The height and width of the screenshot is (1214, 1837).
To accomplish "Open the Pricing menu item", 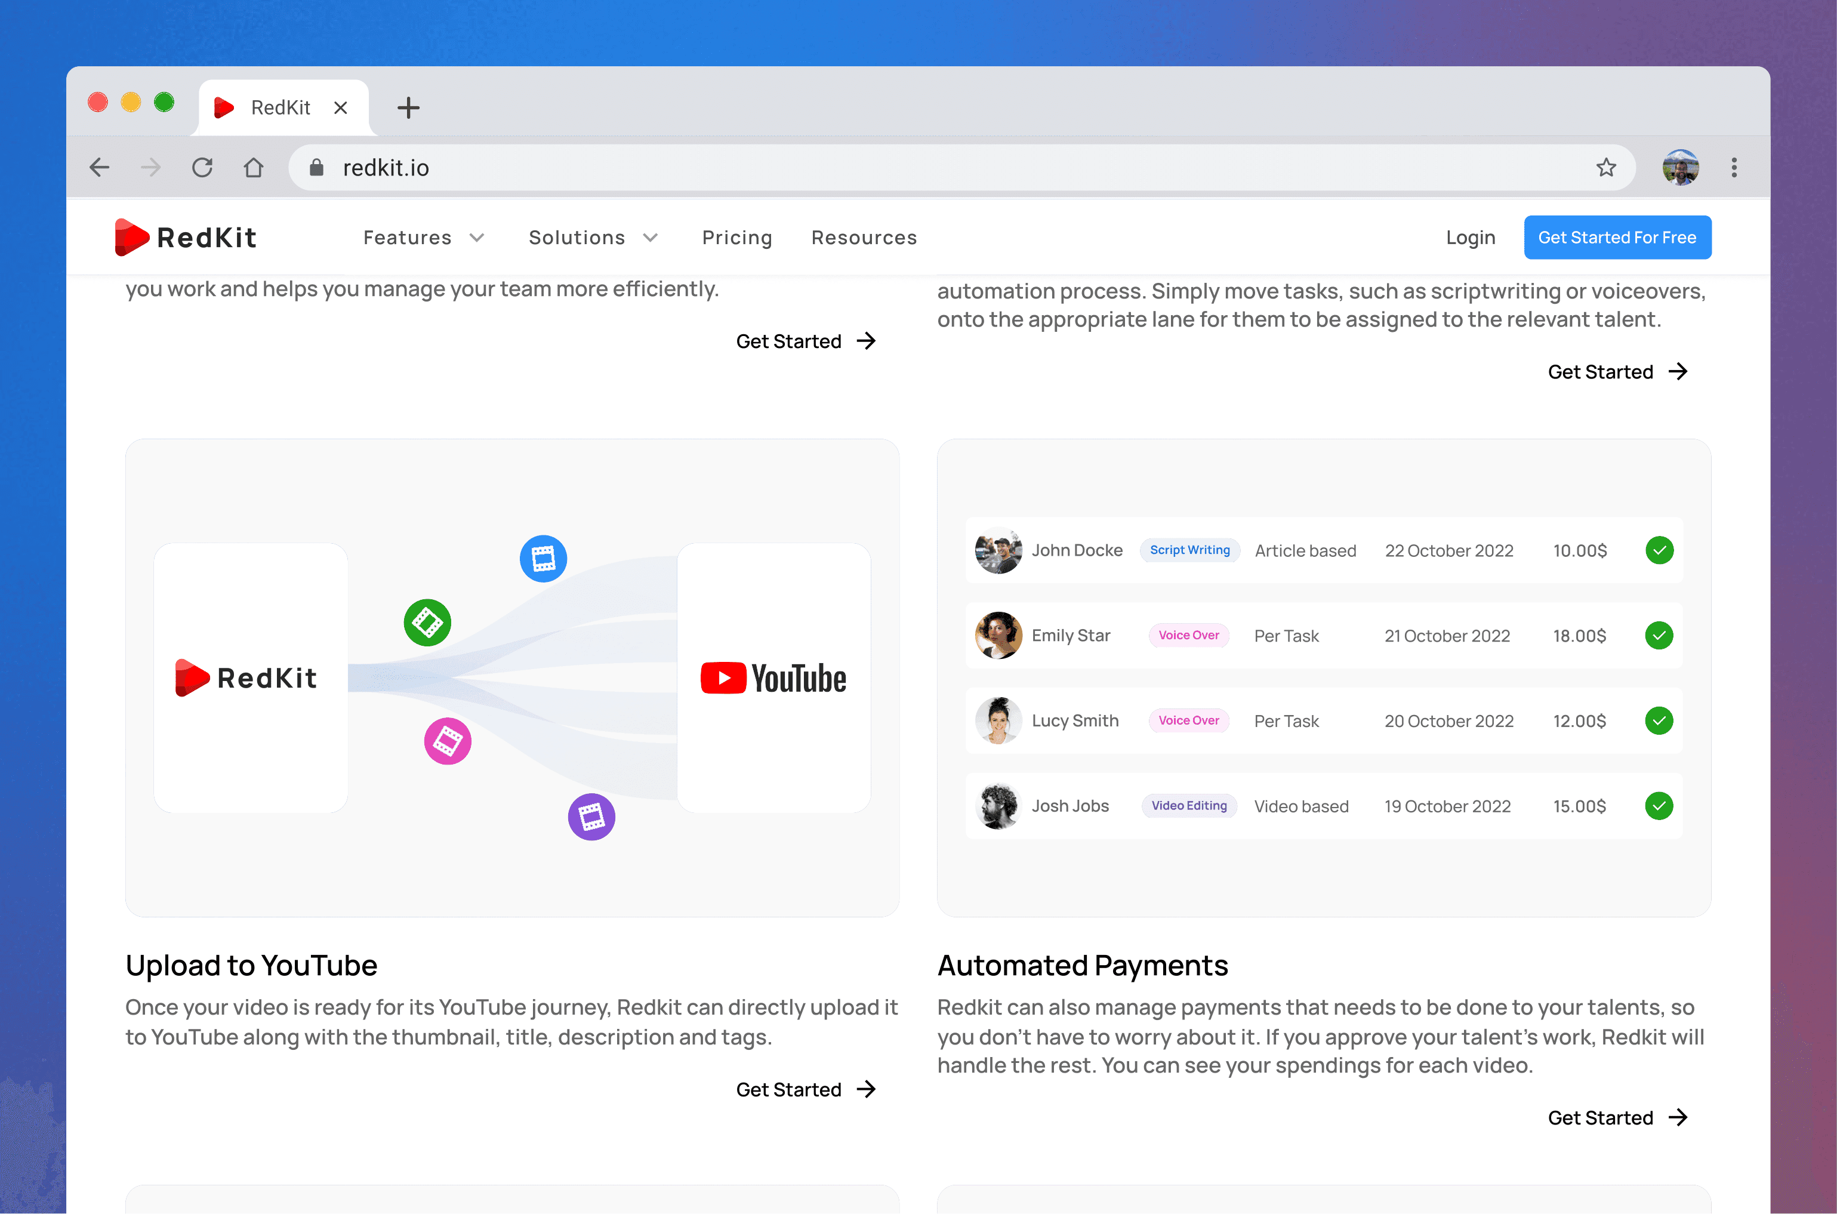I will click(x=737, y=238).
